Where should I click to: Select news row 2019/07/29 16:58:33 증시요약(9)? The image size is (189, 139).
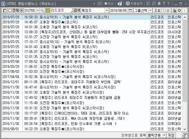(92, 17)
